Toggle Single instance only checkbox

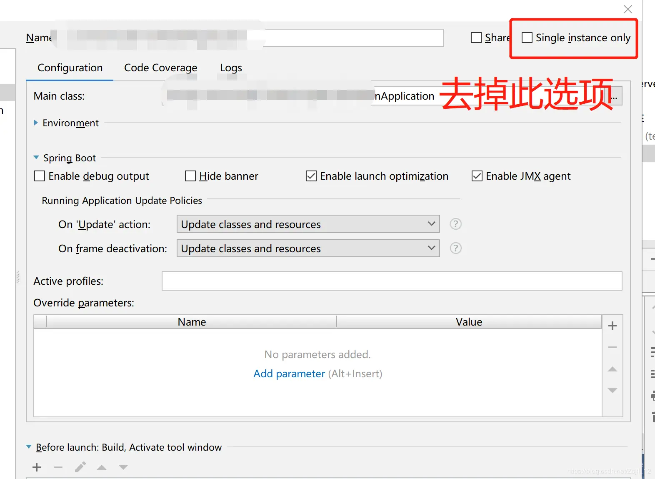point(527,38)
